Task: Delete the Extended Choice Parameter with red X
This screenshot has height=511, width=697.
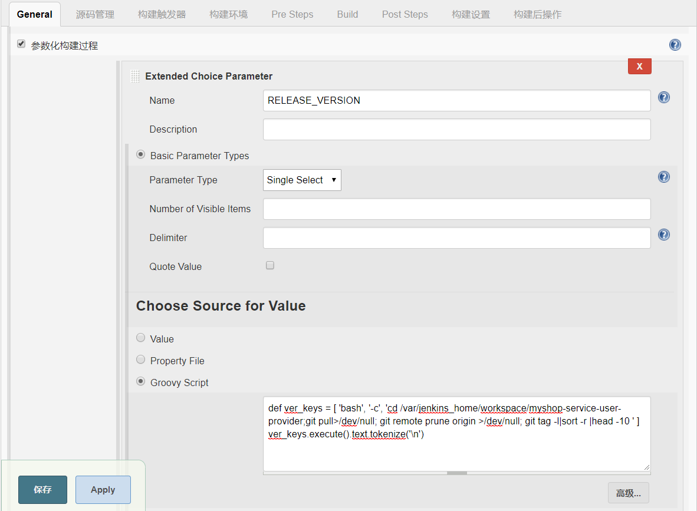Action: pos(639,67)
